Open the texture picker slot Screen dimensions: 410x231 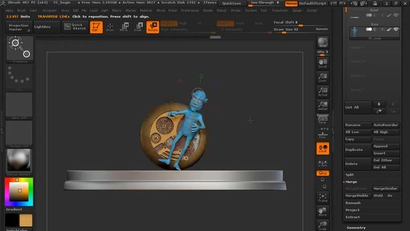click(19, 134)
